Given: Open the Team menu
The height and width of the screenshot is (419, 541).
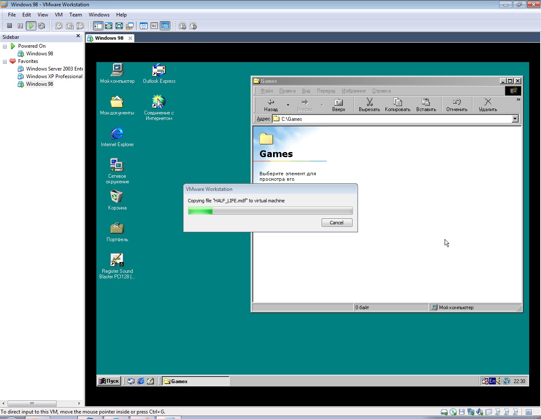Looking at the screenshot, I should click(x=76, y=14).
